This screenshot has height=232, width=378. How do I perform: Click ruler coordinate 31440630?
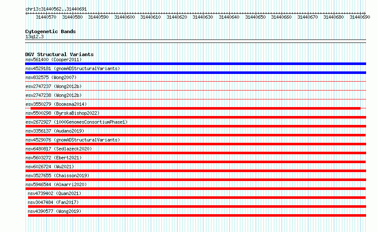point(203,17)
